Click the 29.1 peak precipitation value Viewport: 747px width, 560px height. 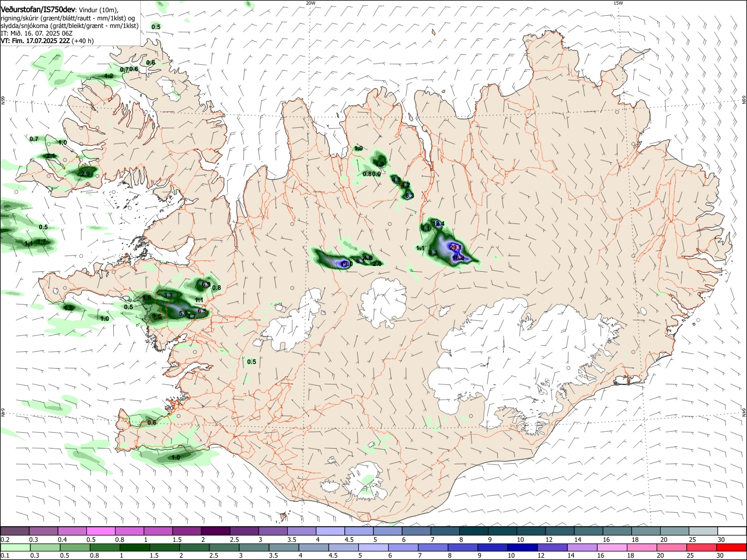pyautogui.click(x=456, y=247)
